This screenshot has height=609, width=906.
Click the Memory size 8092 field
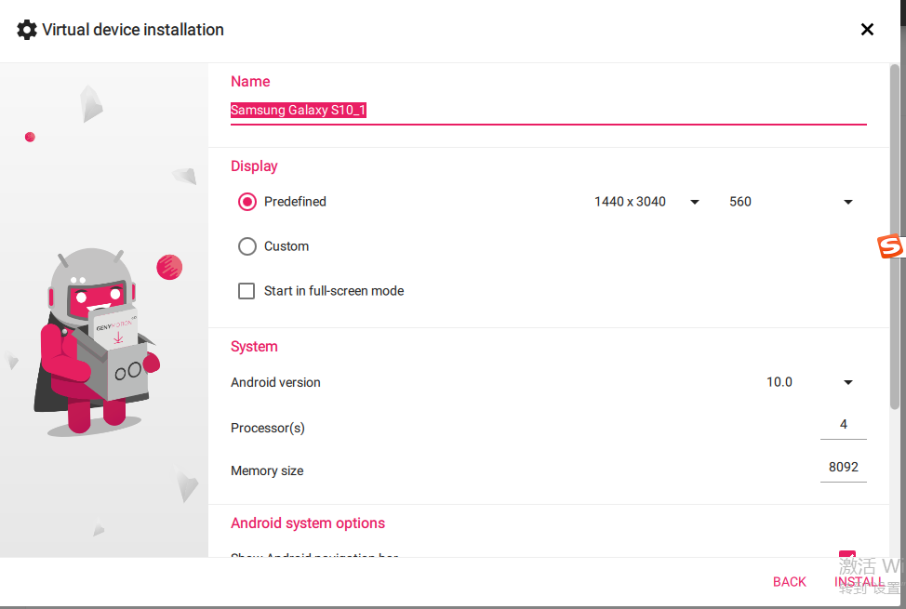click(x=843, y=468)
